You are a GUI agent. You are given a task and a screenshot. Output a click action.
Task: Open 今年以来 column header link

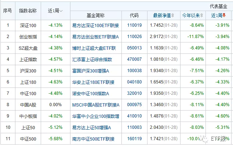coord(191,15)
